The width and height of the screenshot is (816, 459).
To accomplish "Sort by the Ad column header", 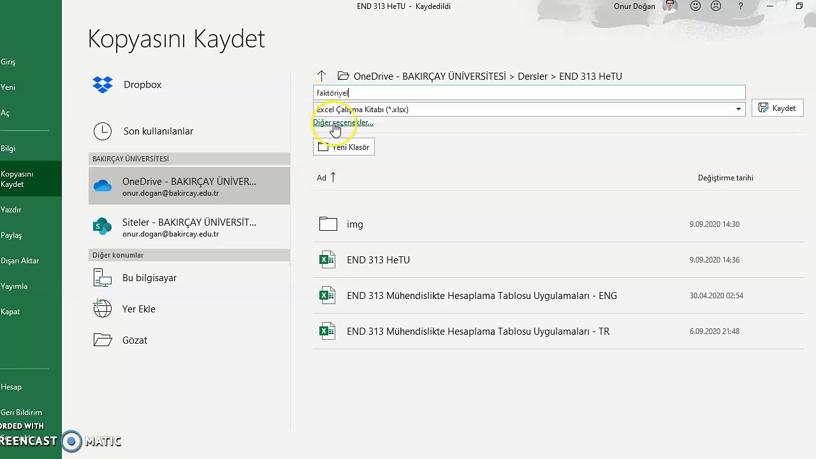I will 321,178.
